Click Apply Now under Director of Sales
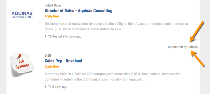This screenshot has height=94, width=210. (52, 16)
